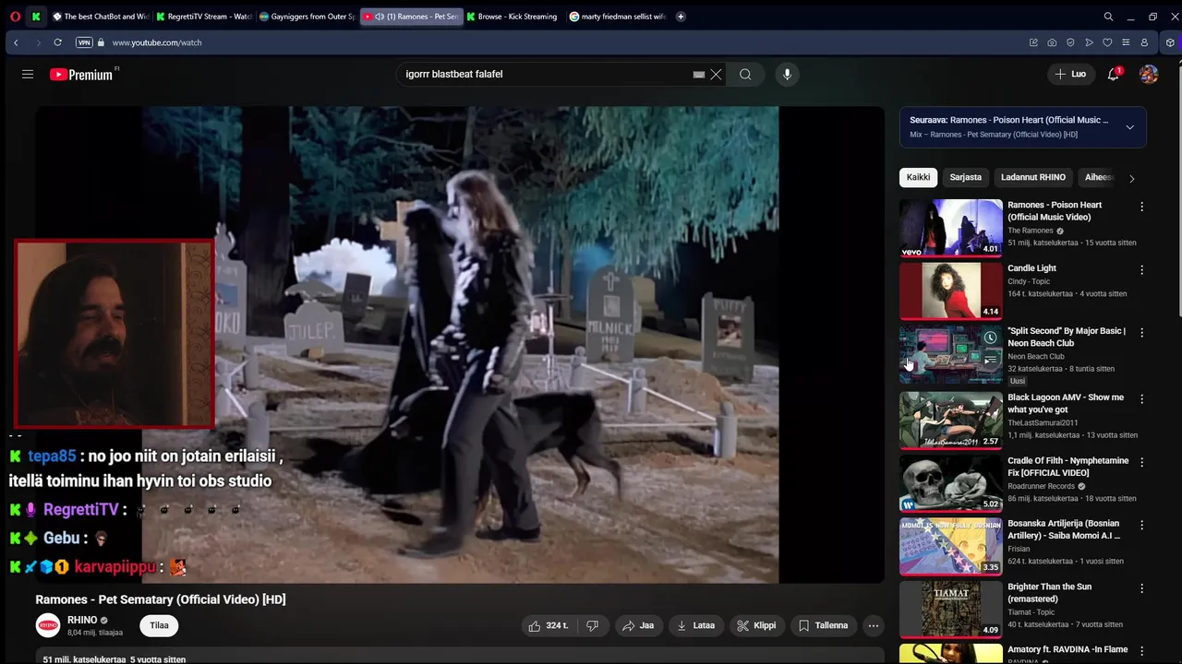Start voice search with the microphone icon
The height and width of the screenshot is (664, 1182).
point(787,75)
